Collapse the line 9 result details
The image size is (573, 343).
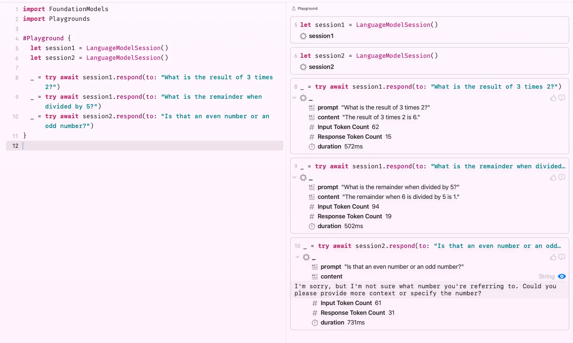[x=294, y=177]
